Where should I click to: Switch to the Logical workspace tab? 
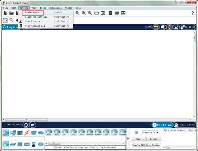tap(11, 27)
